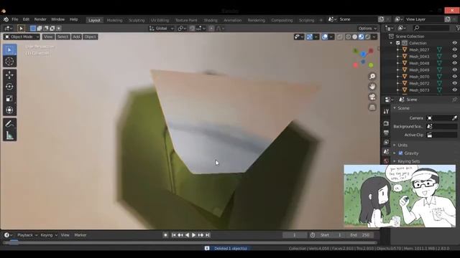Select material preview shading mode
Screen dimensions: 460x258
pos(361,37)
